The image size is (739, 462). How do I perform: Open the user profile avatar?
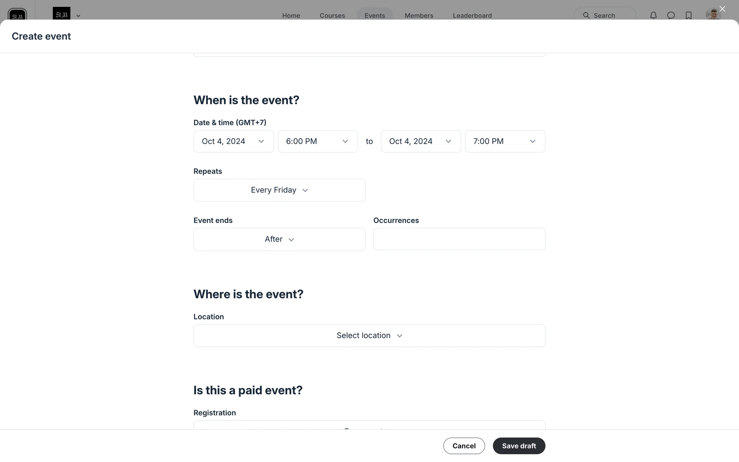(713, 15)
